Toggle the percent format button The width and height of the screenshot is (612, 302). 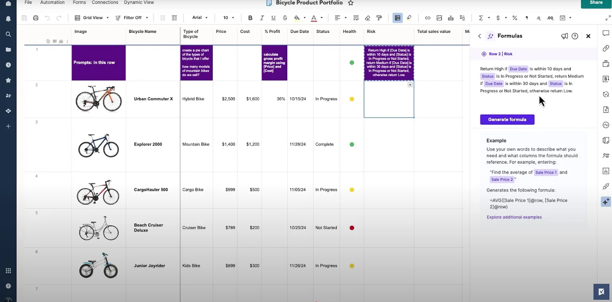[515, 18]
